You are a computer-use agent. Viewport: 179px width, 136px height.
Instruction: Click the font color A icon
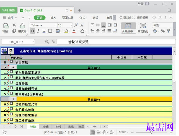[74, 31]
